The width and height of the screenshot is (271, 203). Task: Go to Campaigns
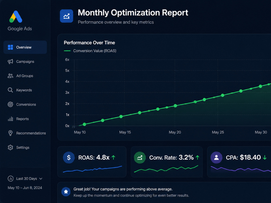(25, 61)
